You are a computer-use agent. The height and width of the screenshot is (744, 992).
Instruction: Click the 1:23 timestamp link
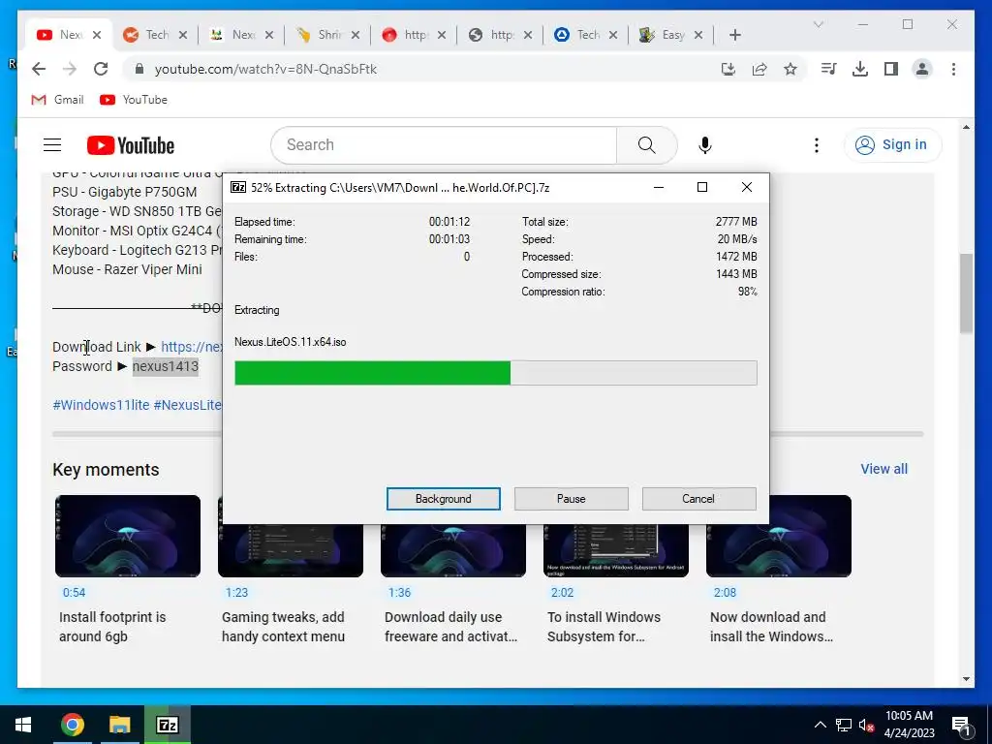[x=236, y=593]
